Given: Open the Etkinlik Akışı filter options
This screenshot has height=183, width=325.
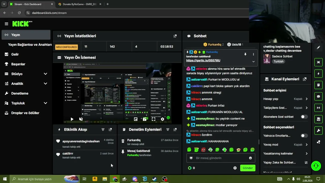Looking at the screenshot, I should coord(103,130).
